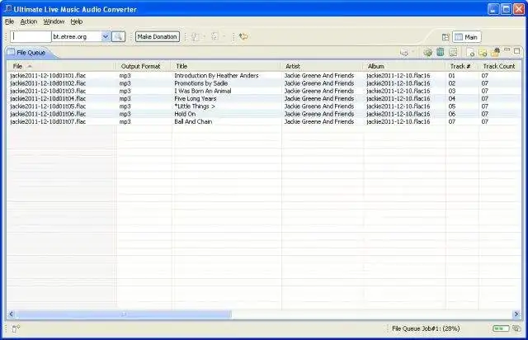Sort by the Track Count column header
The height and width of the screenshot is (340, 528).
tap(499, 66)
